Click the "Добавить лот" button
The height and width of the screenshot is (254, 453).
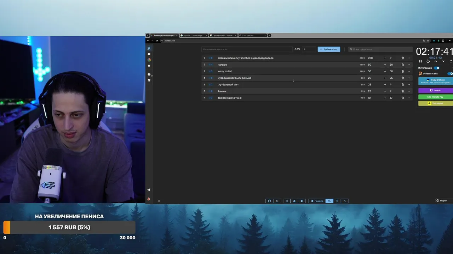click(x=329, y=49)
